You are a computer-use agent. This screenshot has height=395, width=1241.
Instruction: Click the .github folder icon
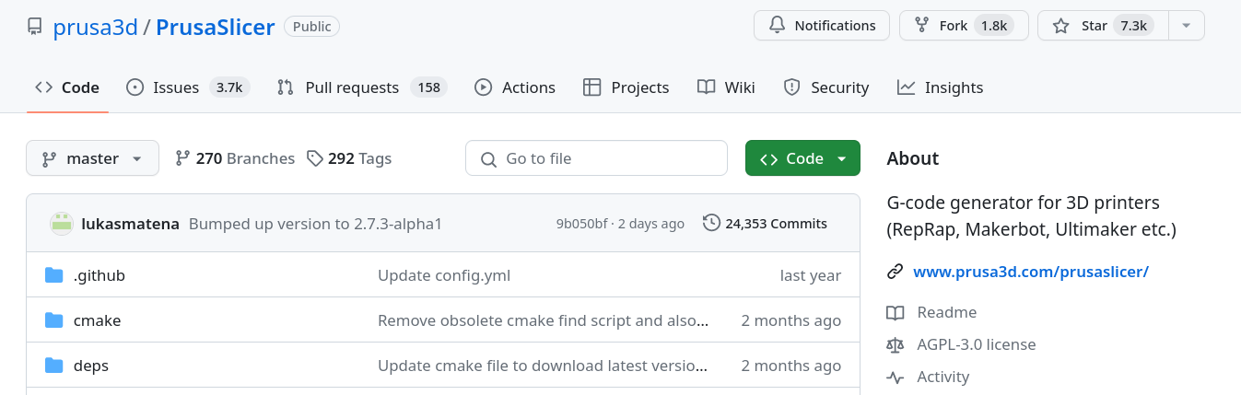[x=54, y=275]
